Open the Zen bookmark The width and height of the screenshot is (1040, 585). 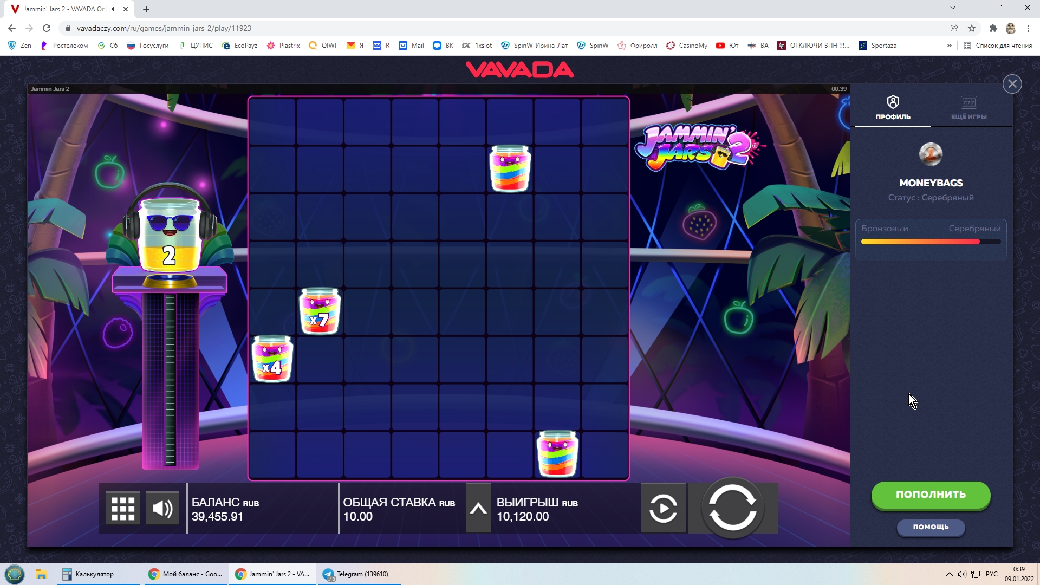19,45
